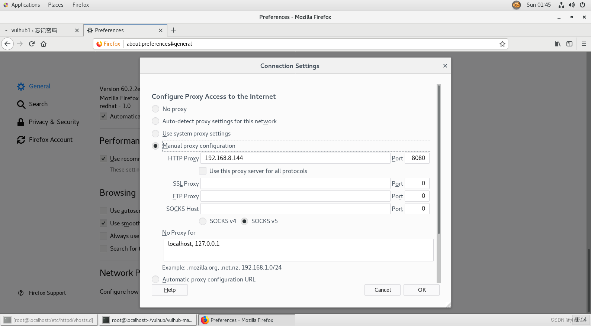
Task: Toggle the sidebar view icon
Action: [x=569, y=44]
